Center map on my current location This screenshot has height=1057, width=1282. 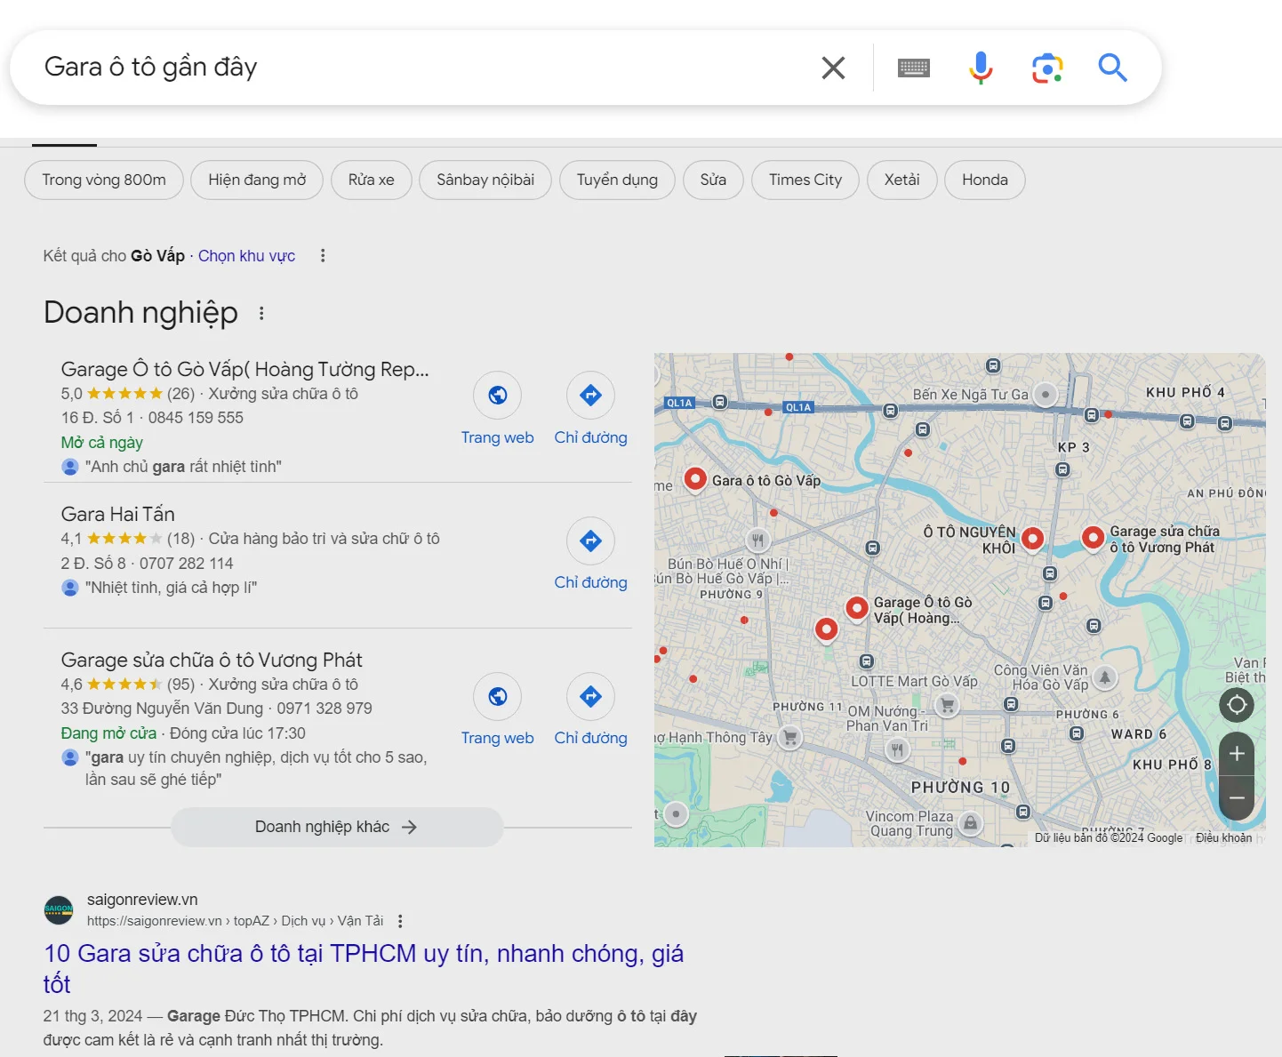(1237, 706)
